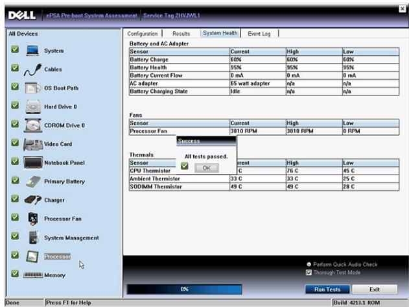Select the Battery Current Flow row
Screen dimensions: 409x307
point(264,75)
